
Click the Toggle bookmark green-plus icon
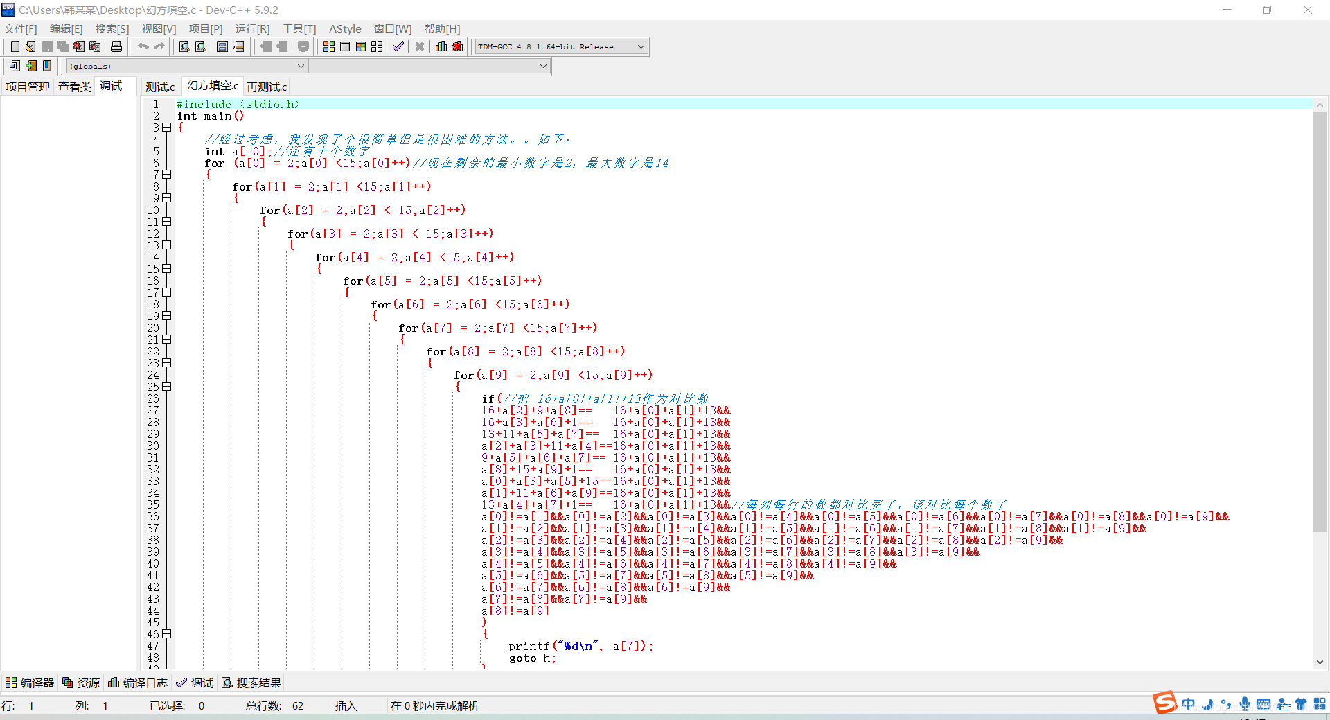coord(30,66)
